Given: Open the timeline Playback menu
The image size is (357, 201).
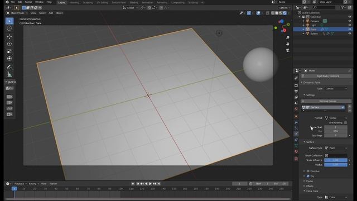Looking at the screenshot, I should 20,184.
